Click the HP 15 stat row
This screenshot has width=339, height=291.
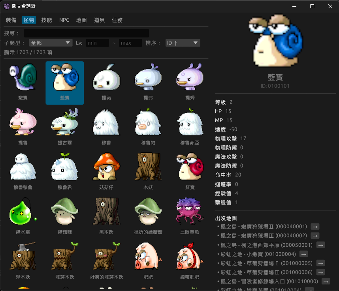click(x=223, y=111)
